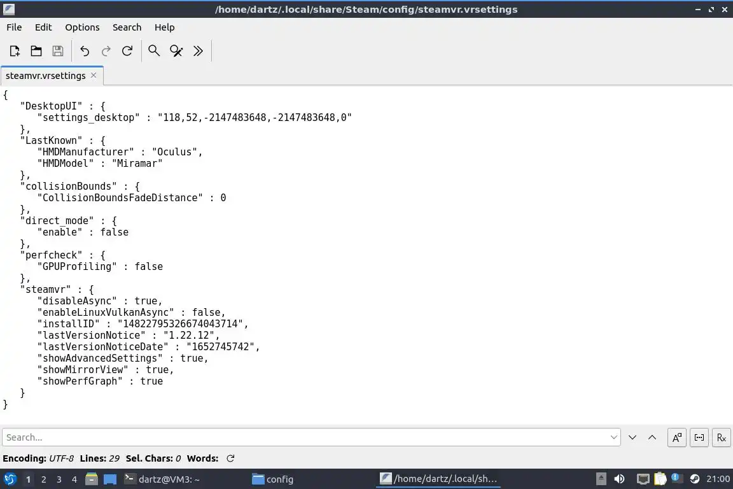Image resolution: width=733 pixels, height=489 pixels.
Task: Switch to workspace 3
Action: tap(59, 479)
